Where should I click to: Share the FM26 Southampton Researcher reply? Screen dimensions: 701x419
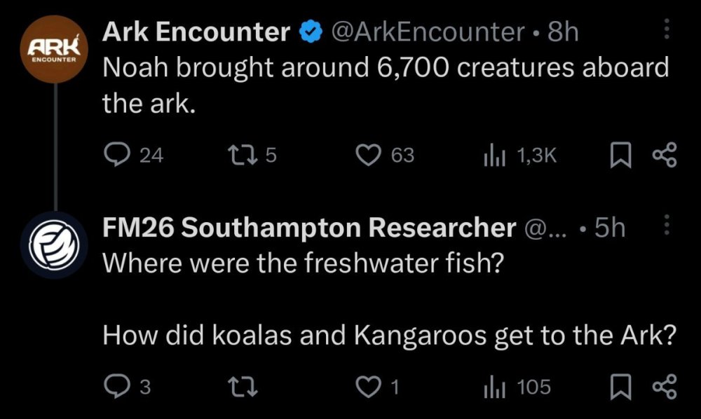pyautogui.click(x=664, y=387)
